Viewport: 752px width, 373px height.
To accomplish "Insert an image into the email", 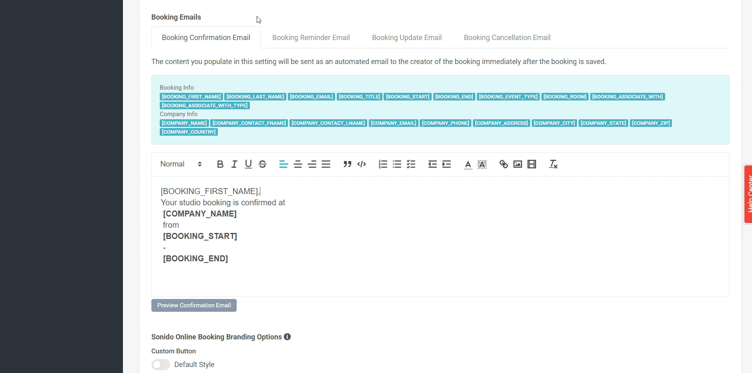I will (518, 164).
